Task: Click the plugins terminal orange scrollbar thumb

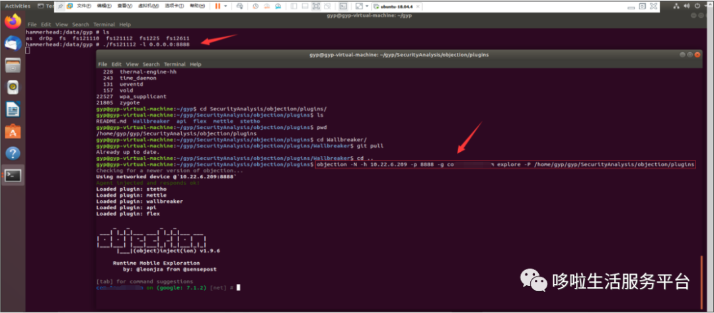Action: pos(701,281)
